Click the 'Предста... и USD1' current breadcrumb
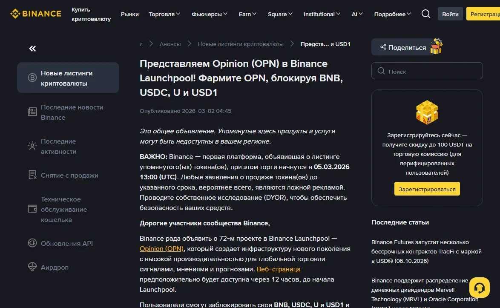This screenshot has height=308, width=500. pos(325,44)
